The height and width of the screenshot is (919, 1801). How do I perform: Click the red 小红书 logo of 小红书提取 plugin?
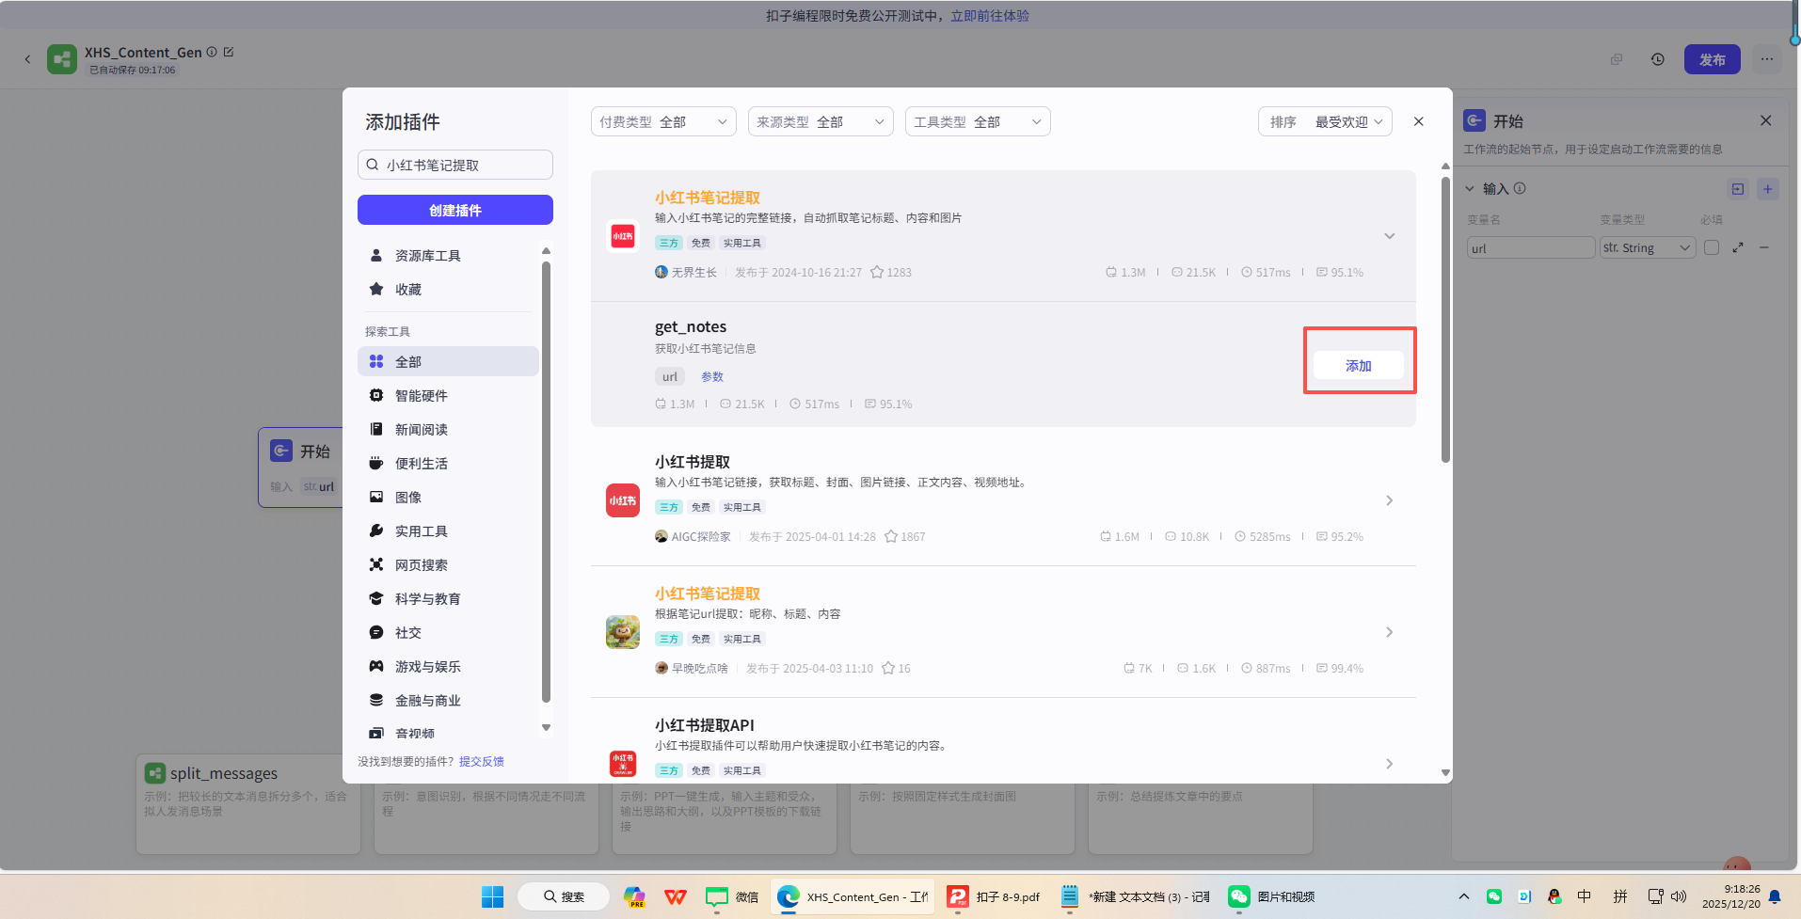click(622, 500)
